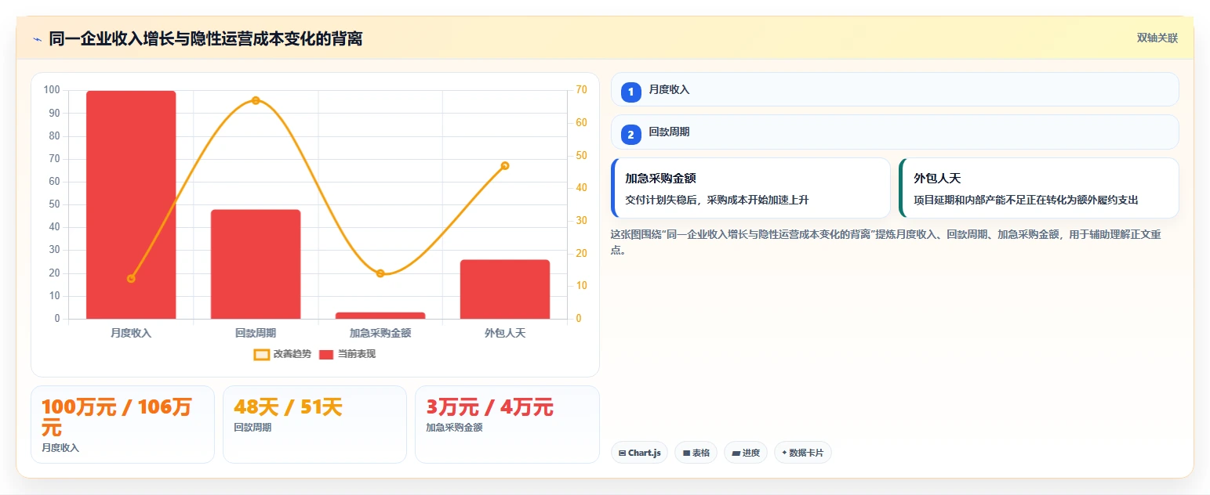Click the lightning icon beside the title

[37, 39]
